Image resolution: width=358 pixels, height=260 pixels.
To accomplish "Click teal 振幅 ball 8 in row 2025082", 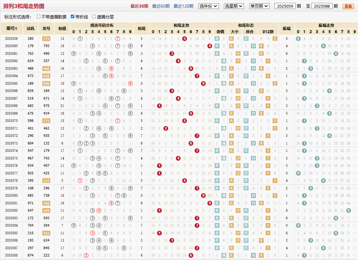I will point(348,210).
